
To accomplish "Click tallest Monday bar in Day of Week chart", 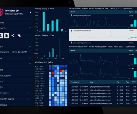I will click(44, 21).
